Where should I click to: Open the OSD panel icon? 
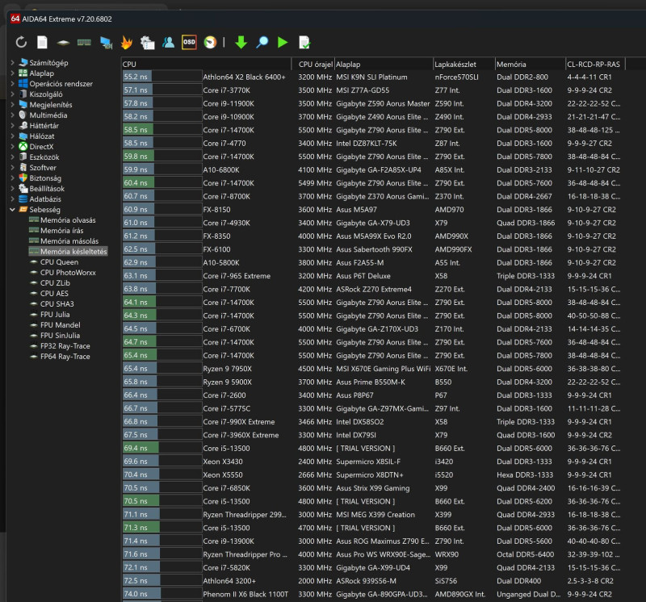(189, 42)
